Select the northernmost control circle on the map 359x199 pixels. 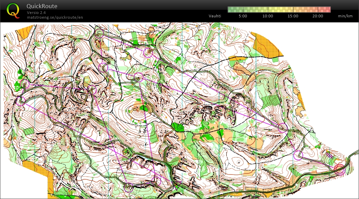99,33
